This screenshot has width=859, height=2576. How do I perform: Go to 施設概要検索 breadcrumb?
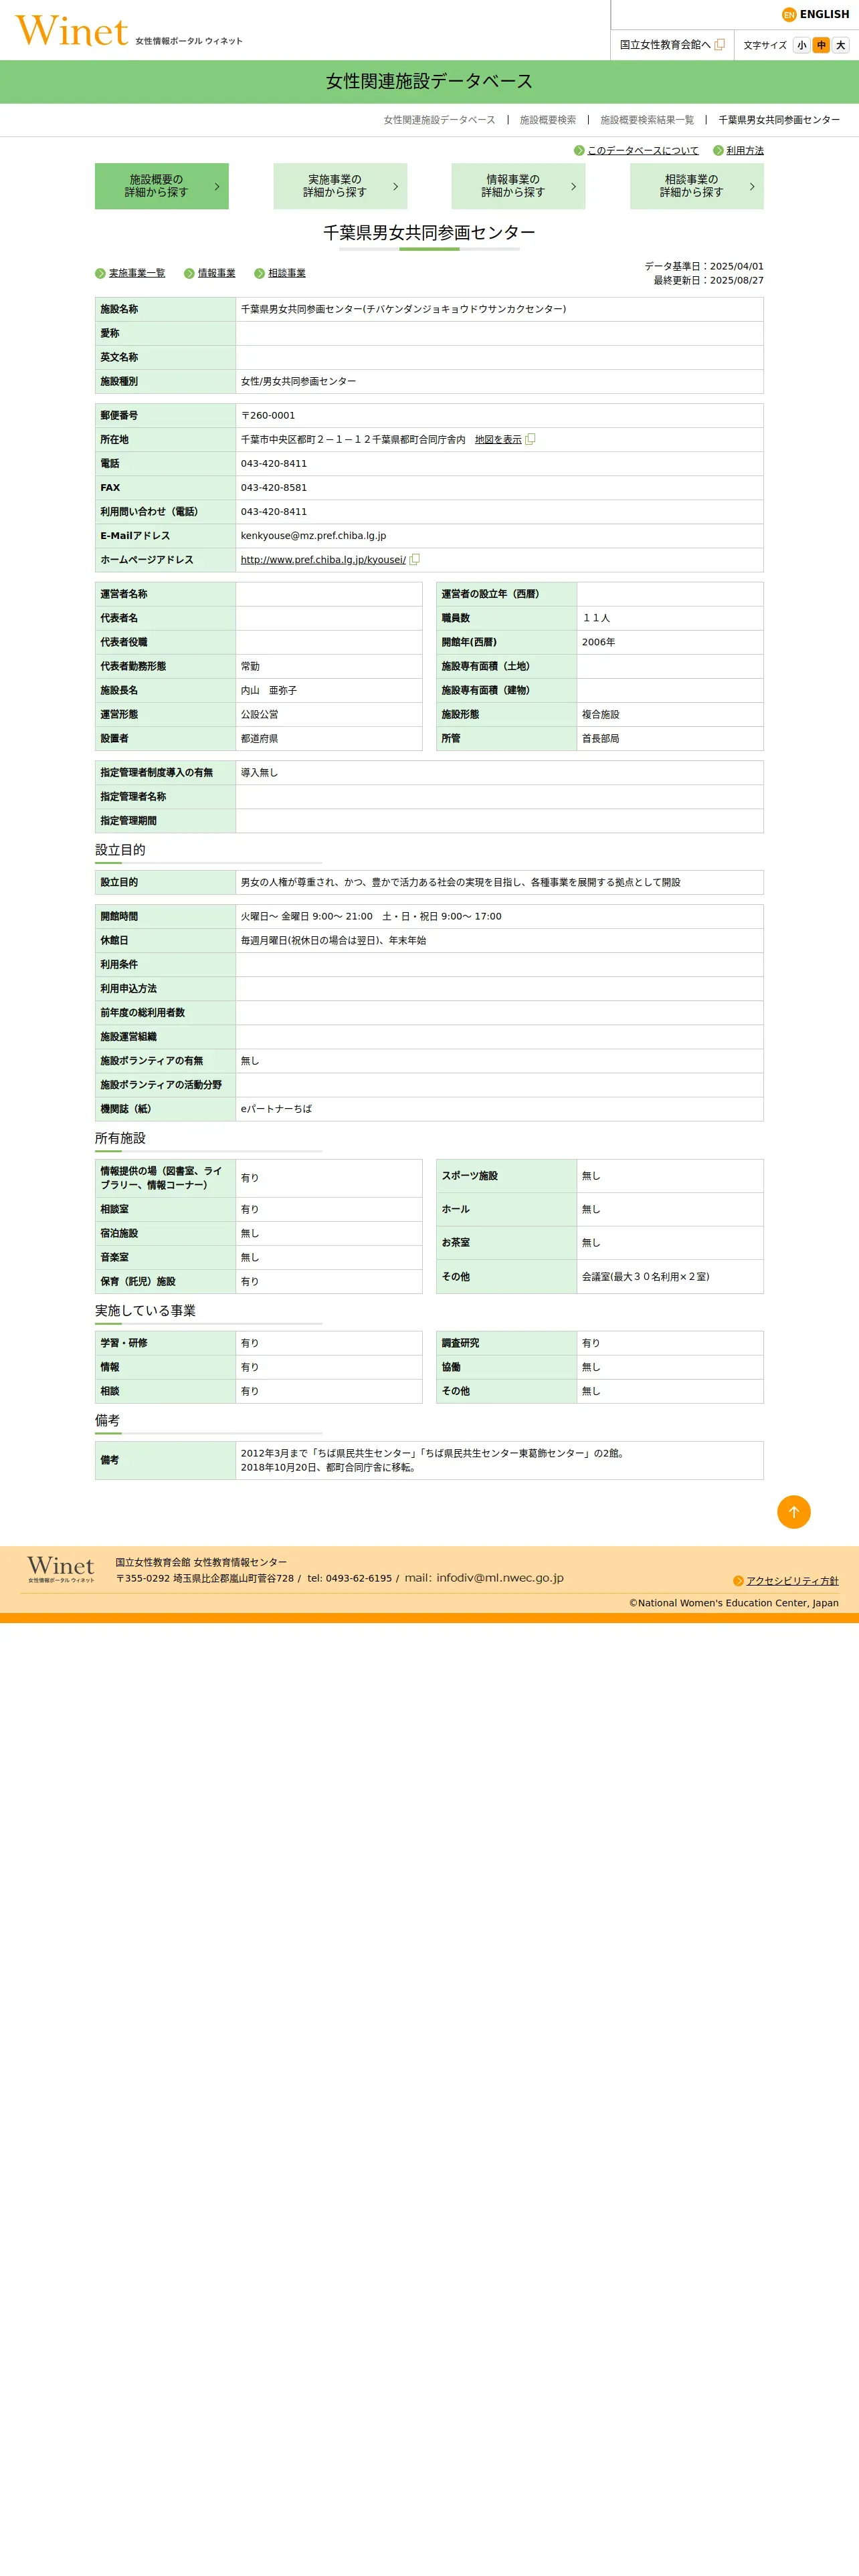pyautogui.click(x=548, y=120)
